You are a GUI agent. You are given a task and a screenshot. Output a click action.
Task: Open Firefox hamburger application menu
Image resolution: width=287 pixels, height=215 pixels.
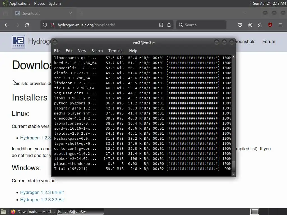tap(280, 25)
